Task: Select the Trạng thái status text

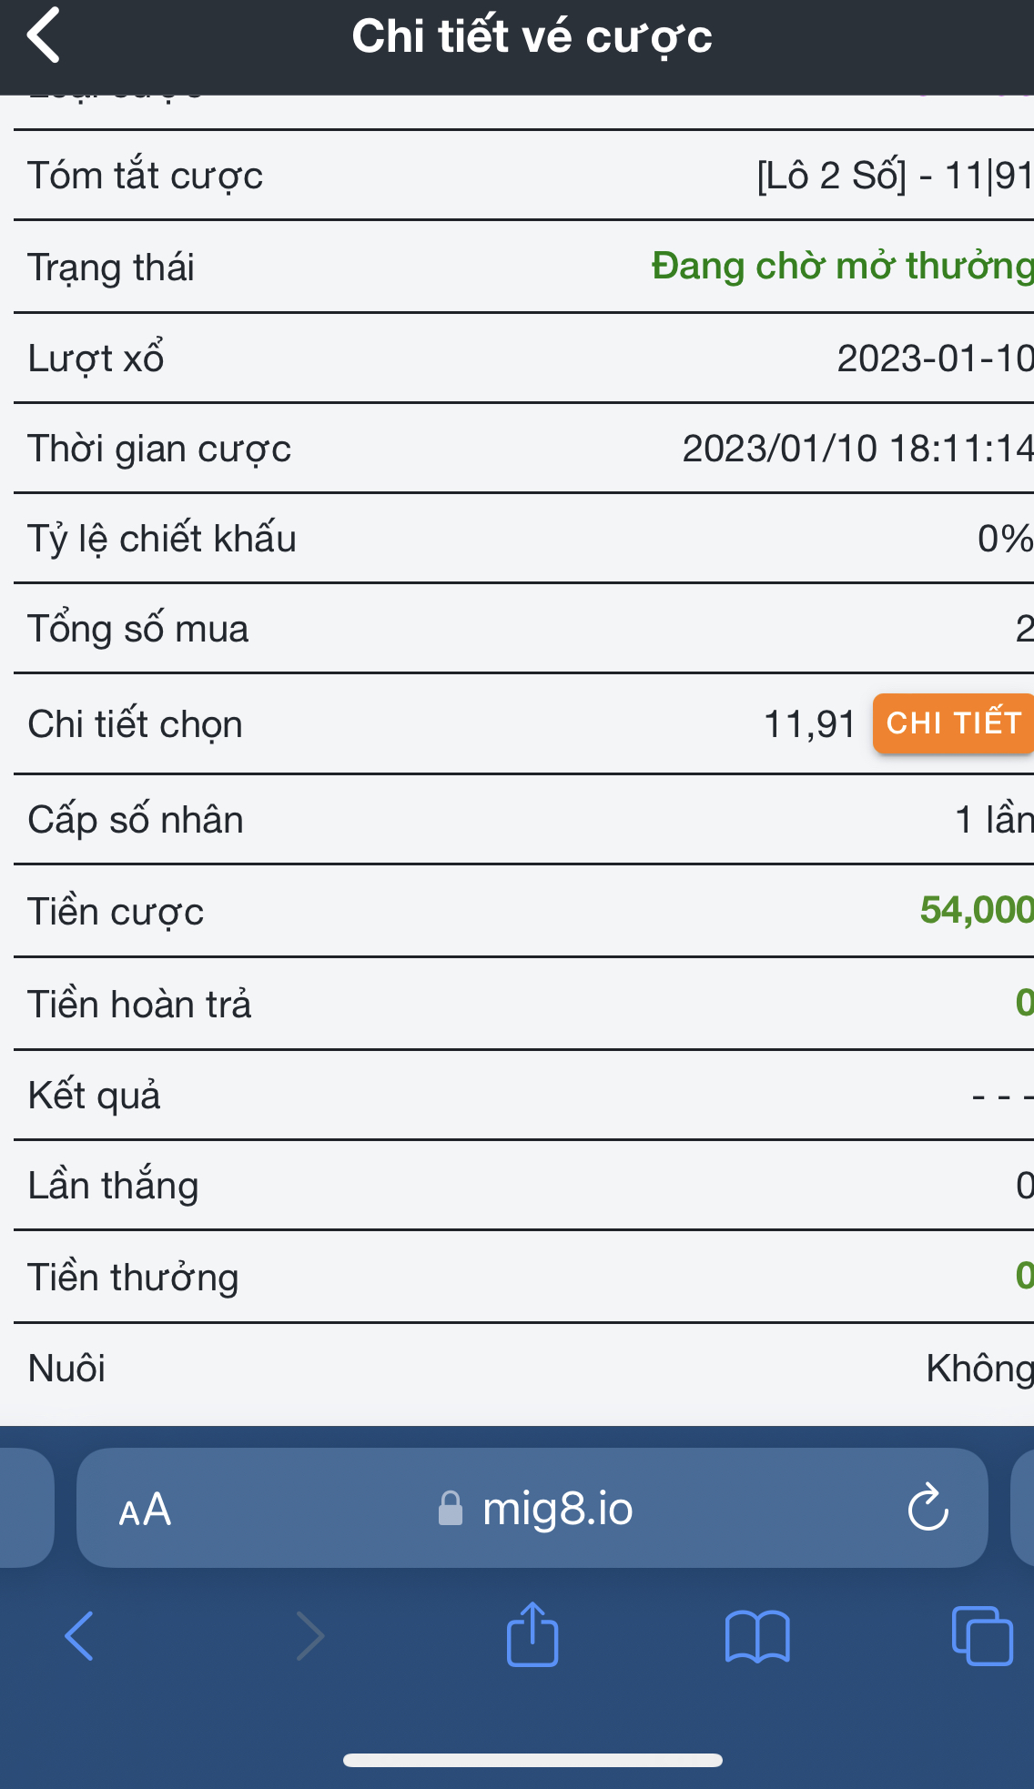Action: coord(843,267)
